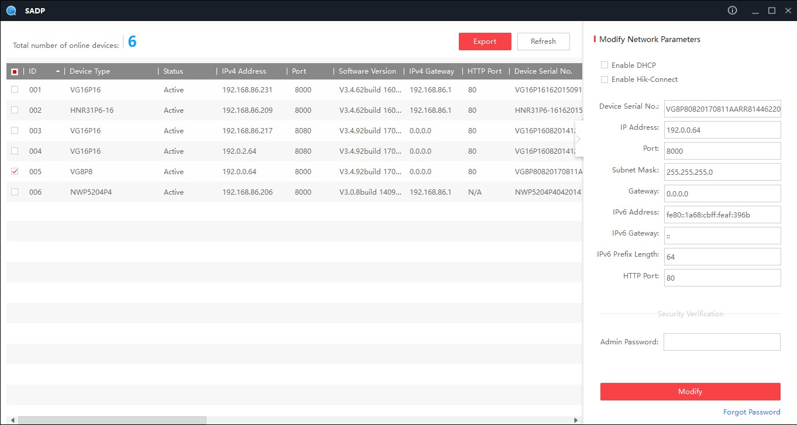Click the horizontal scrollbar right arrow
Viewport: 797px width, 425px height.
pyautogui.click(x=576, y=420)
